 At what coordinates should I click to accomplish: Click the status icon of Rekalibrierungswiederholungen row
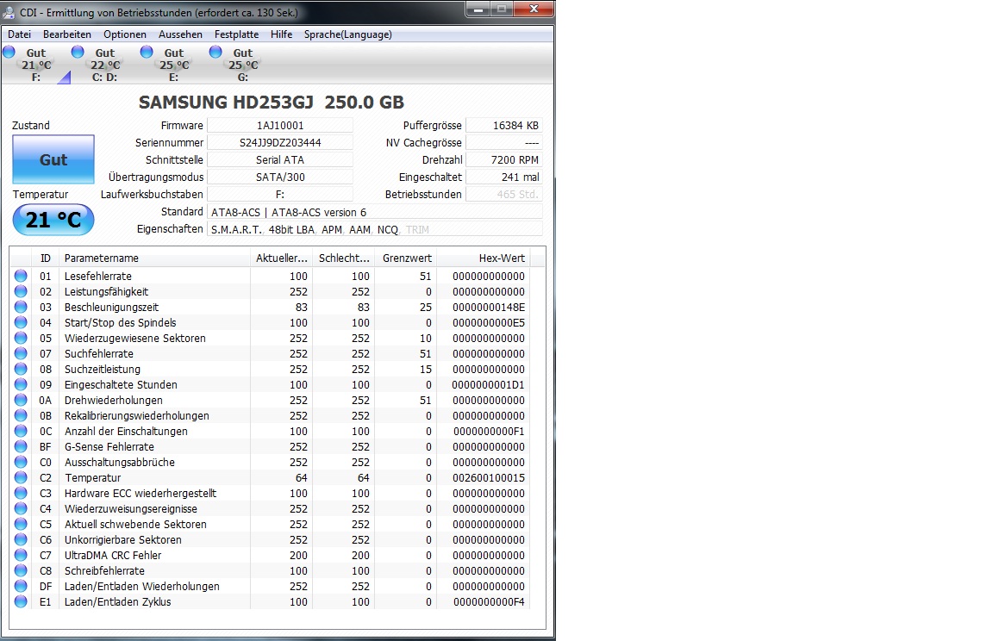coord(21,416)
